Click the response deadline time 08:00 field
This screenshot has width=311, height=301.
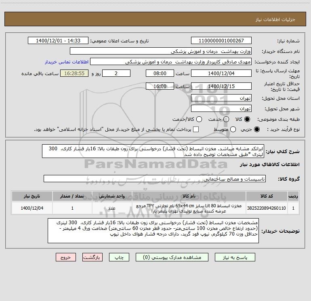(160, 73)
